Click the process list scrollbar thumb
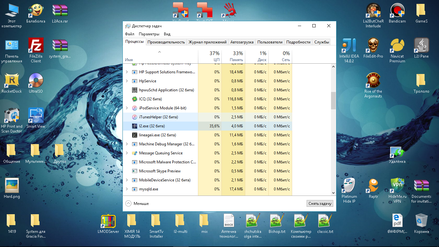The height and width of the screenshot is (247, 439). pos(333,100)
